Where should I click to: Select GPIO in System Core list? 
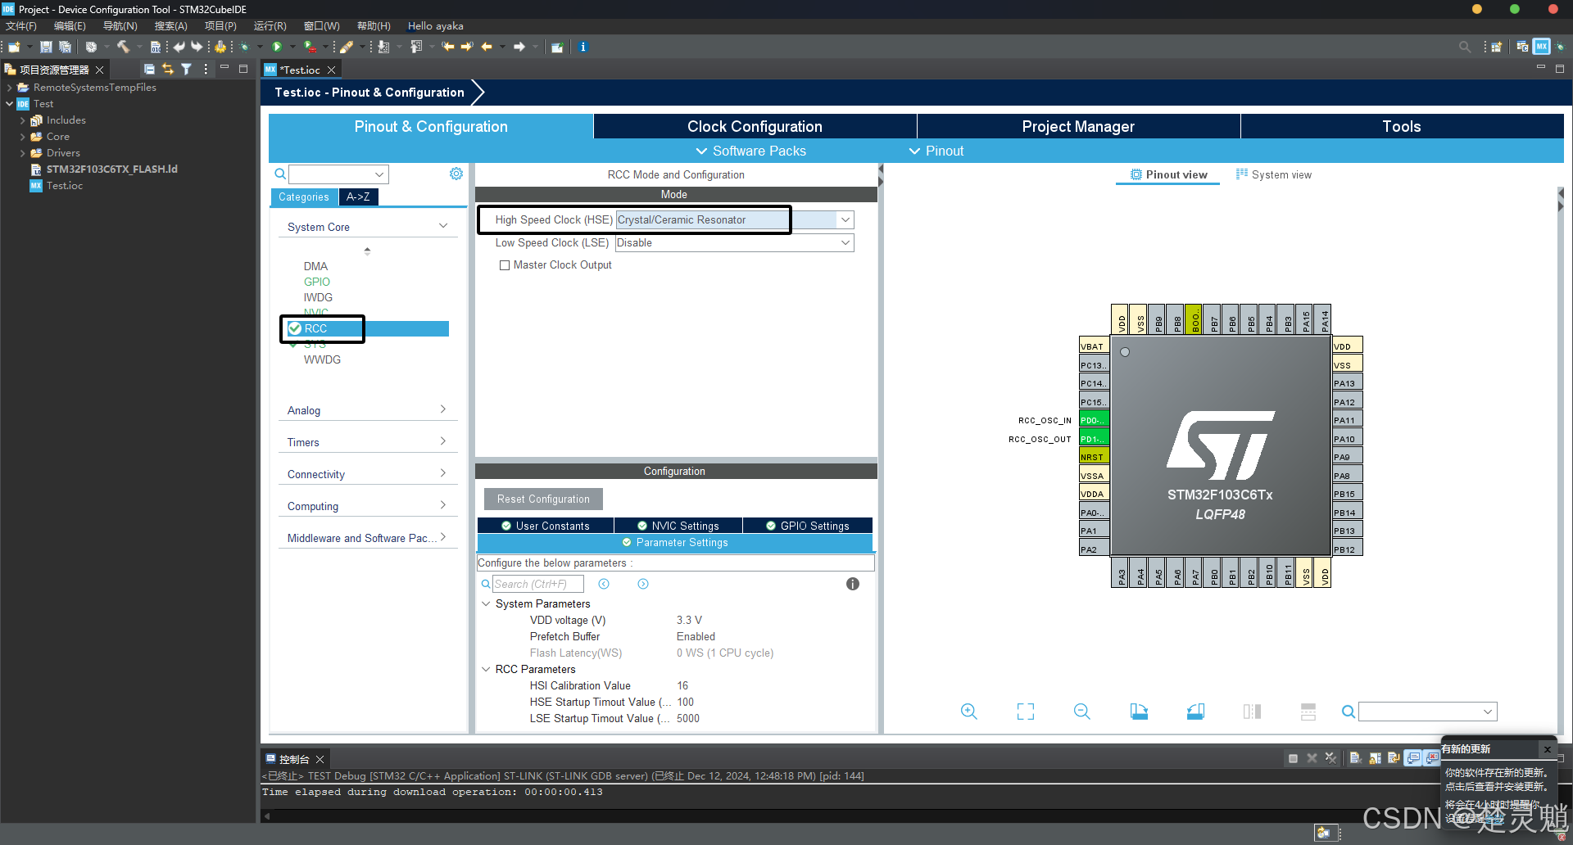tap(317, 282)
